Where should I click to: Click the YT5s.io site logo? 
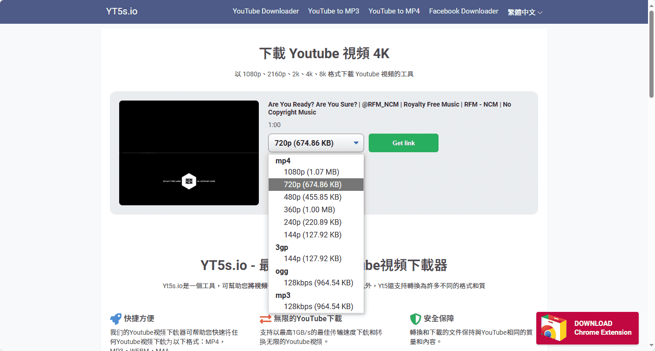tap(122, 12)
